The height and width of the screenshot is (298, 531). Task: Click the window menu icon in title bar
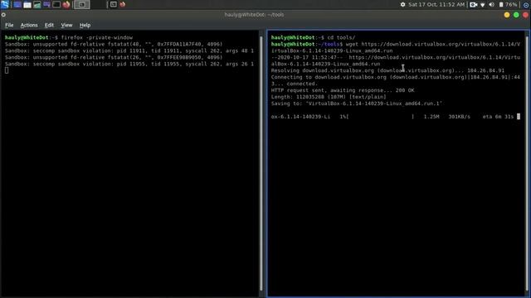(3, 15)
